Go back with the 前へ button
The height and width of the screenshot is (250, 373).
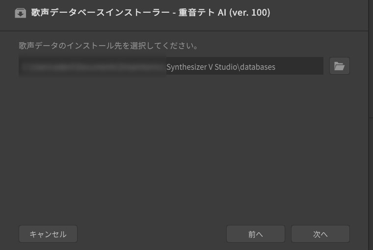255,234
